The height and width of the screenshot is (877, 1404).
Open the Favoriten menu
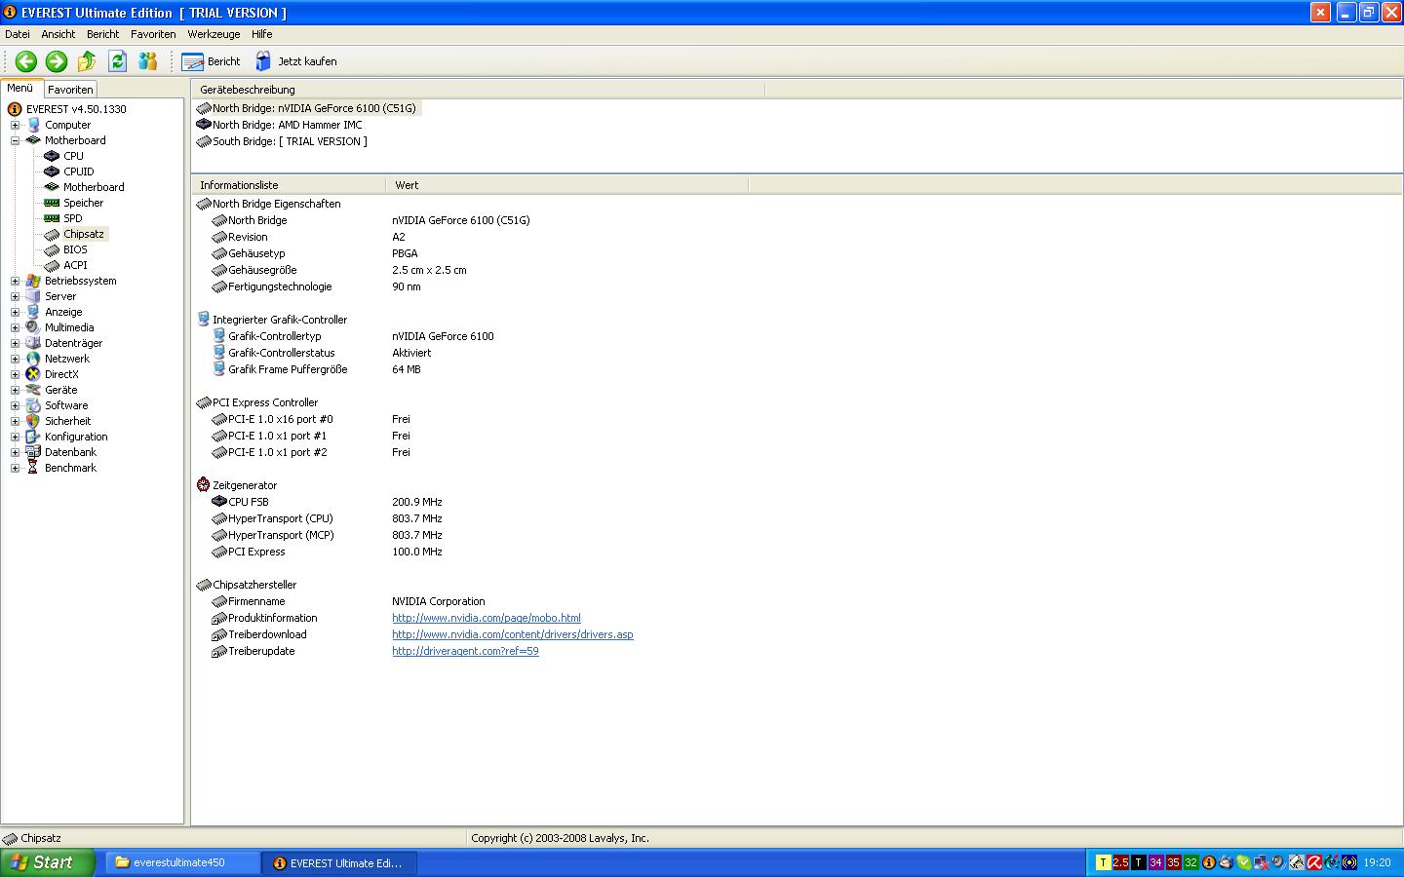pyautogui.click(x=153, y=34)
